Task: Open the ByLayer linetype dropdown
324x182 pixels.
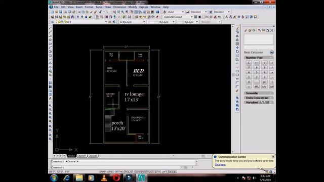Action: (174, 22)
